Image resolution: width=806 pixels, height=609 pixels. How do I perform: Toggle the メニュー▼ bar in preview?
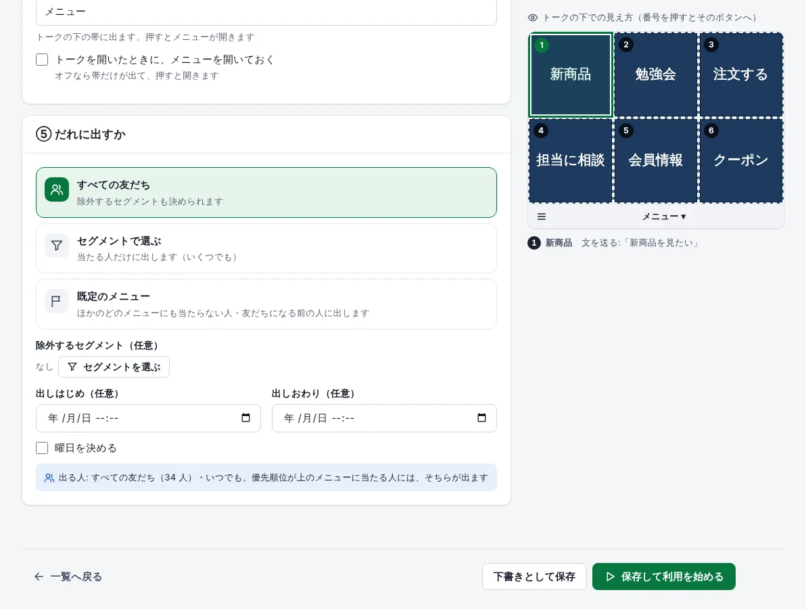pyautogui.click(x=663, y=217)
